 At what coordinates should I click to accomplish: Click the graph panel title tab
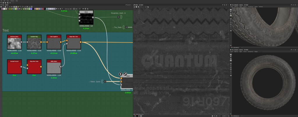tap(5, 5)
